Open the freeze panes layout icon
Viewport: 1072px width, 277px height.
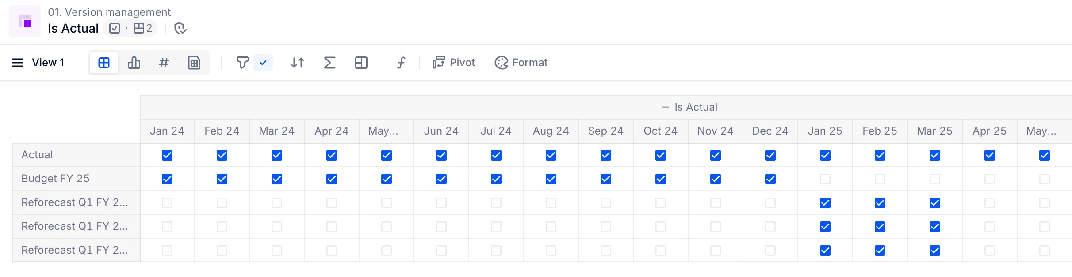click(361, 63)
